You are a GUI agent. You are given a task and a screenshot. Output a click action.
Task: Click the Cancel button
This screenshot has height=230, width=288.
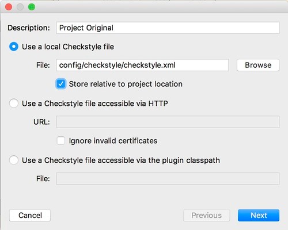tap(30, 216)
